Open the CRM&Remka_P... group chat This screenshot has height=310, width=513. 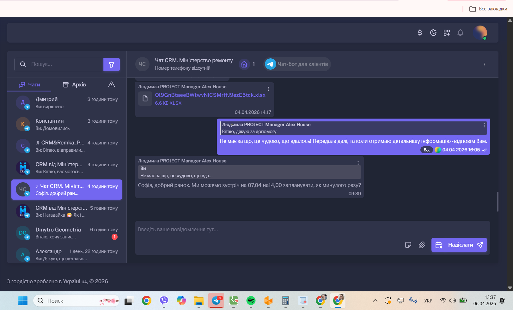(67, 146)
